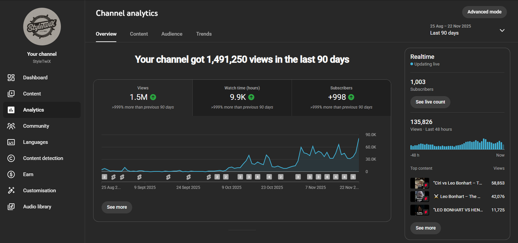Select the Analytics bar chart icon

pos(11,110)
